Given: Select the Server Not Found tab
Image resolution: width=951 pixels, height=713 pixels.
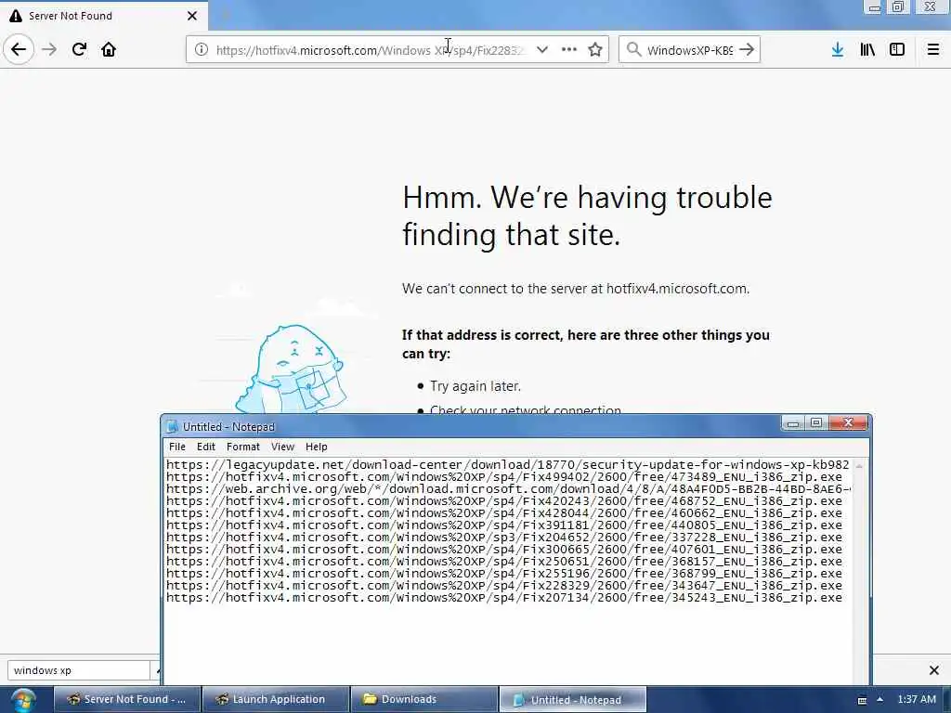Looking at the screenshot, I should coord(104,16).
